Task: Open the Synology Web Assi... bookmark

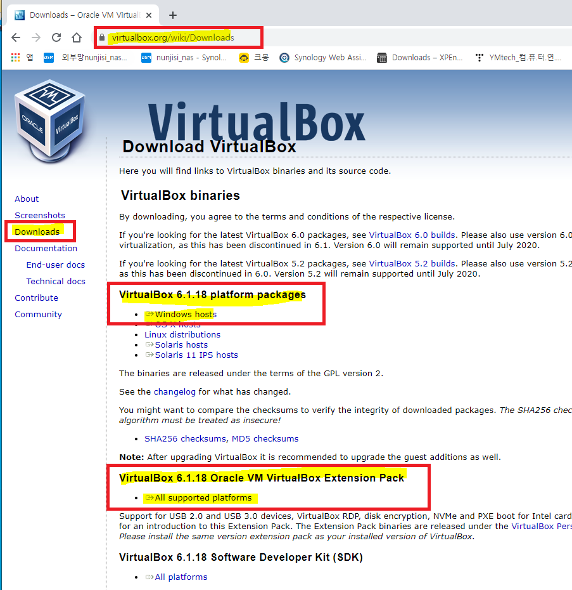Action: pyautogui.click(x=323, y=58)
